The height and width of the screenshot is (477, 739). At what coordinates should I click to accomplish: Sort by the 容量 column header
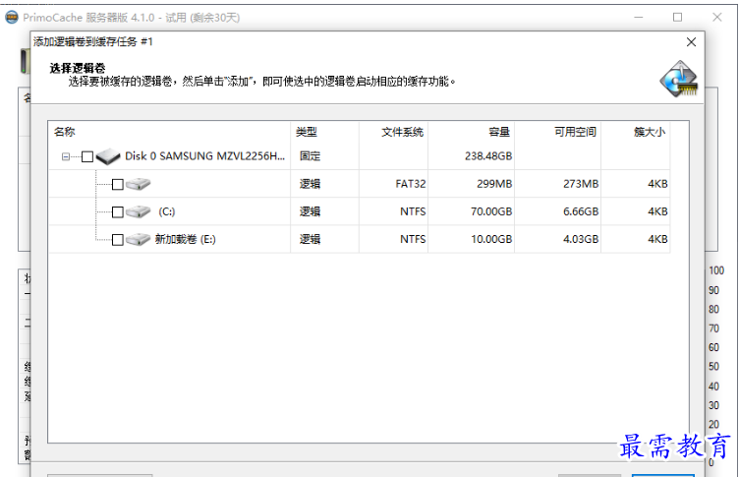click(472, 132)
